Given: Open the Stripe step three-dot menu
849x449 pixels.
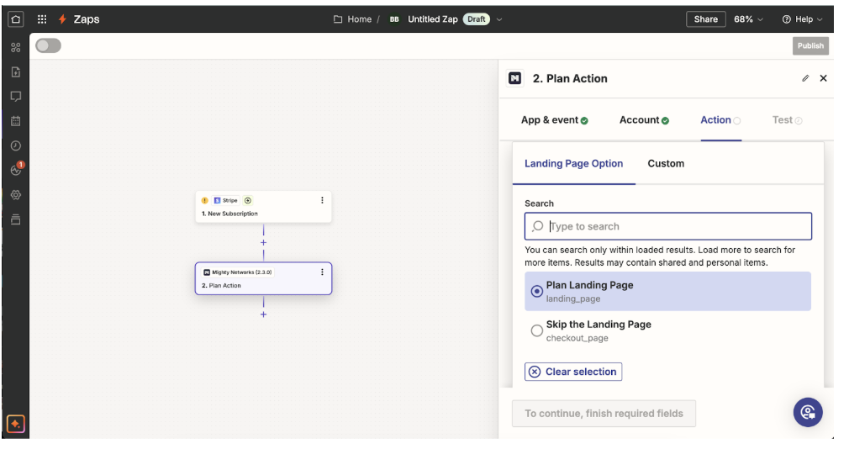Looking at the screenshot, I should 322,200.
